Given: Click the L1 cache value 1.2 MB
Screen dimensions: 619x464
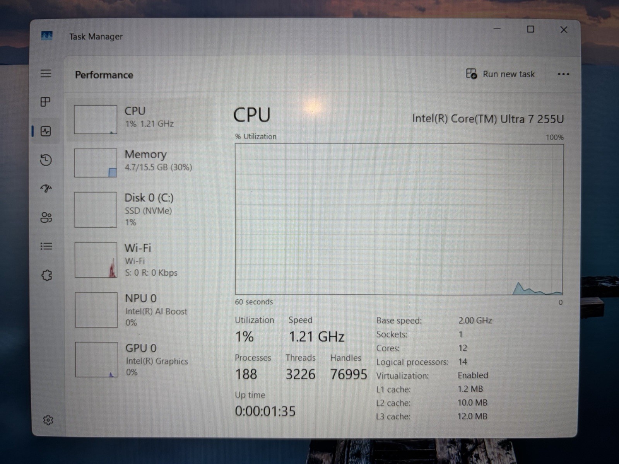Looking at the screenshot, I should click(470, 389).
